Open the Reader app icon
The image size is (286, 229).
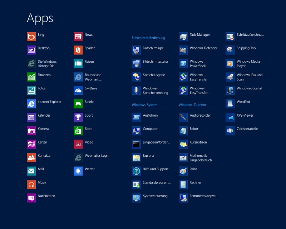point(78,50)
